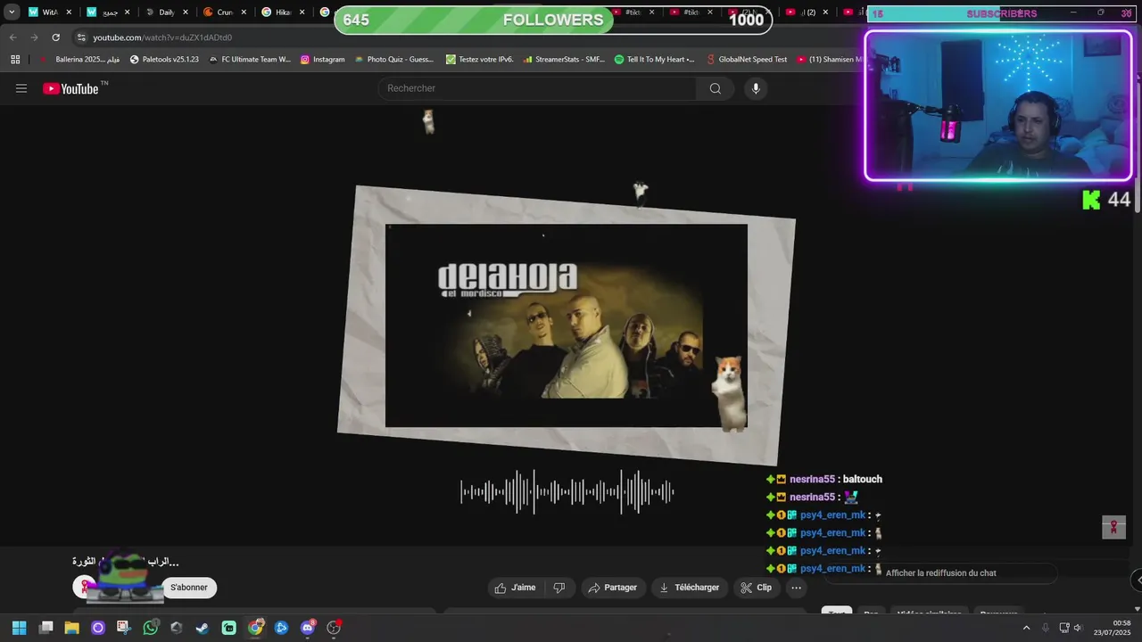Open the Testez votre IPv6 bookmark
This screenshot has width=1142, height=642.
pyautogui.click(x=480, y=60)
